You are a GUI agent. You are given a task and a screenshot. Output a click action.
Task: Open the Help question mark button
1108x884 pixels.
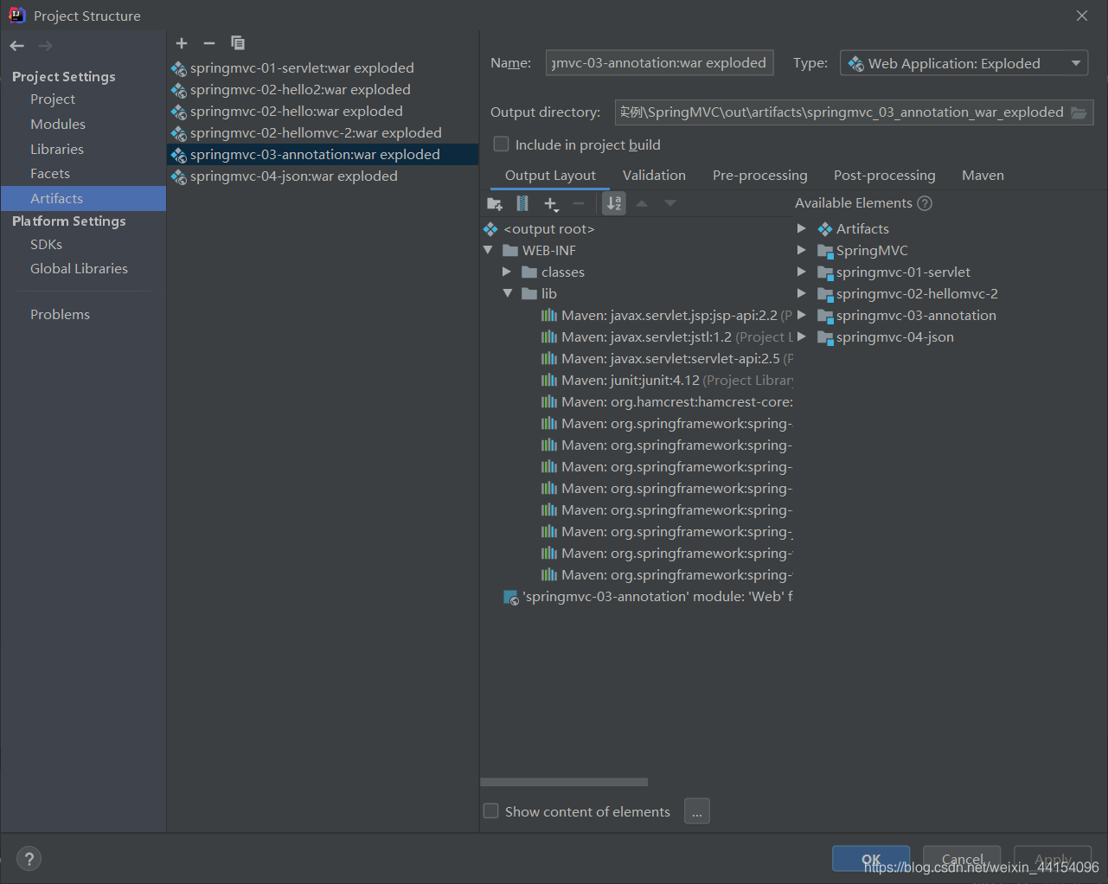point(29,859)
